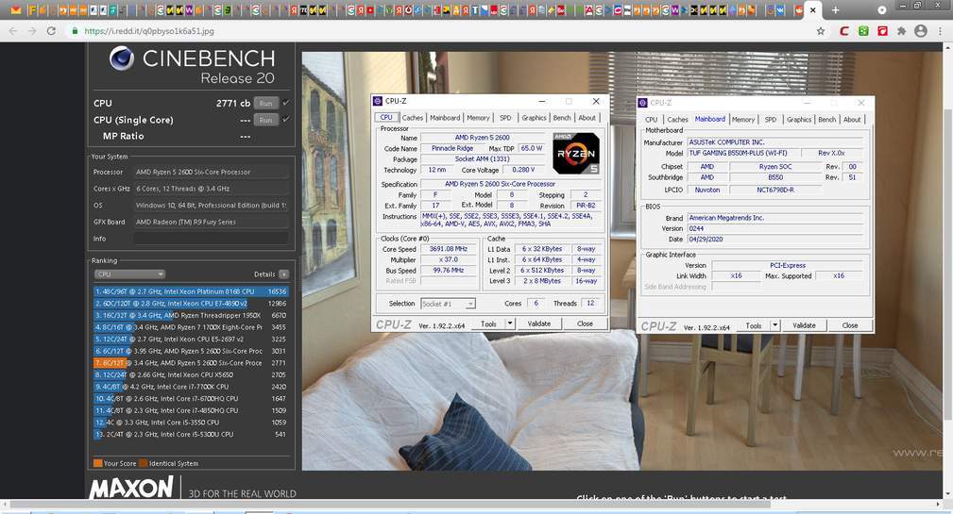Screen dimensions: 953x514
Task: Select ranking row Core i5-5300U
Action: tap(191, 435)
